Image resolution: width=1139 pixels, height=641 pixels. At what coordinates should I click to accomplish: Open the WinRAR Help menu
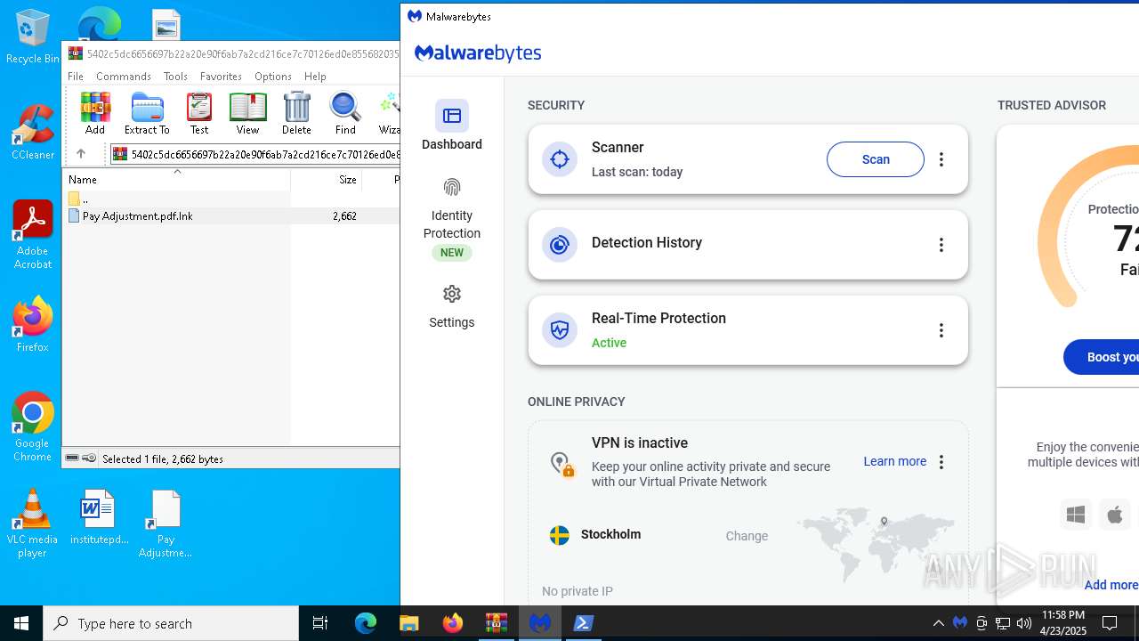tap(315, 77)
